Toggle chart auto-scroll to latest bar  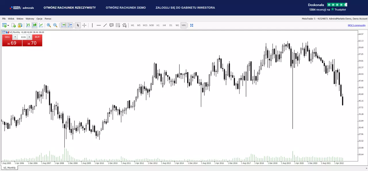(x=64, y=25)
